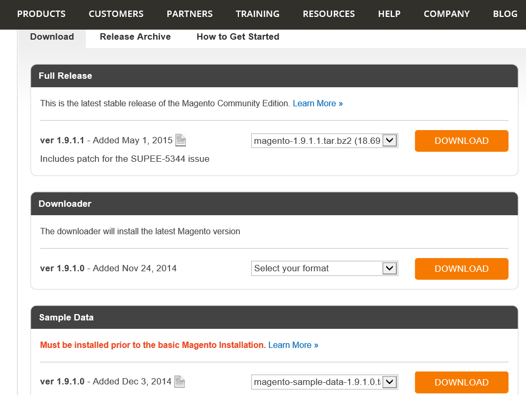Select the Download tab
This screenshot has height=395, width=526.
point(52,37)
